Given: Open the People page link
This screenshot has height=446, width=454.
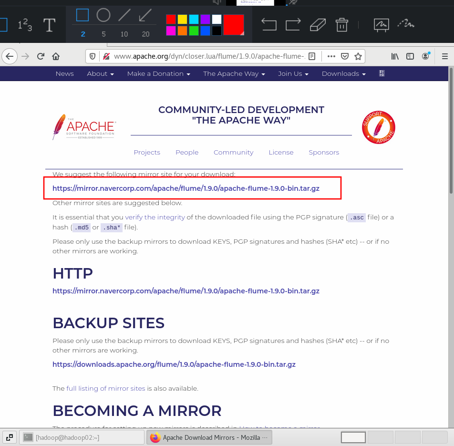Looking at the screenshot, I should pos(187,152).
